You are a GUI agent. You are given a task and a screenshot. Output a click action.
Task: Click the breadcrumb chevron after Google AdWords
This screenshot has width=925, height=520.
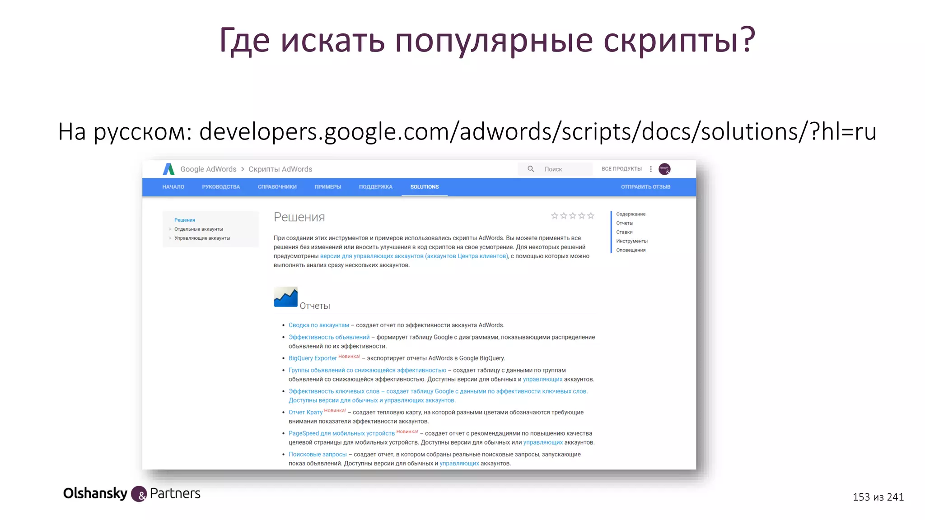pos(243,169)
